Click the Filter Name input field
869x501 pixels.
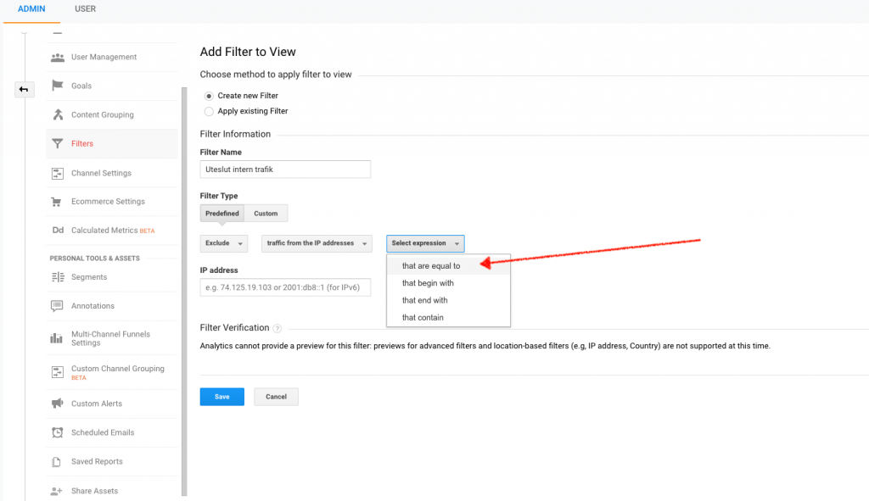point(285,170)
